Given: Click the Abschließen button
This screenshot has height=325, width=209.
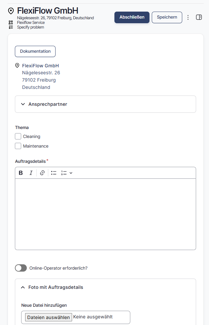Looking at the screenshot, I should click(132, 17).
